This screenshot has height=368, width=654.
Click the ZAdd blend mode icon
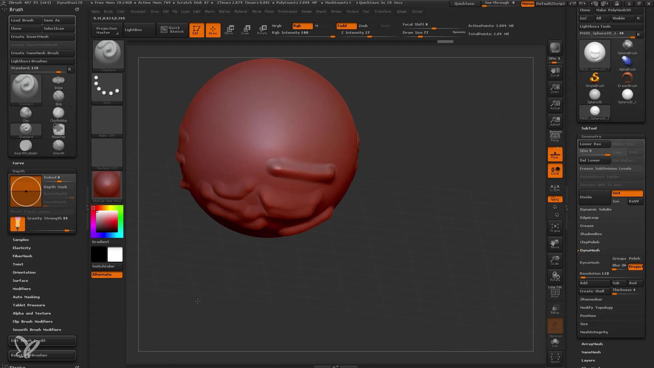(x=343, y=26)
